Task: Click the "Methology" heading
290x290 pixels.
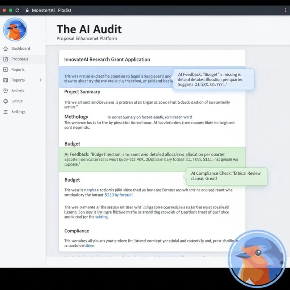Action: point(76,117)
